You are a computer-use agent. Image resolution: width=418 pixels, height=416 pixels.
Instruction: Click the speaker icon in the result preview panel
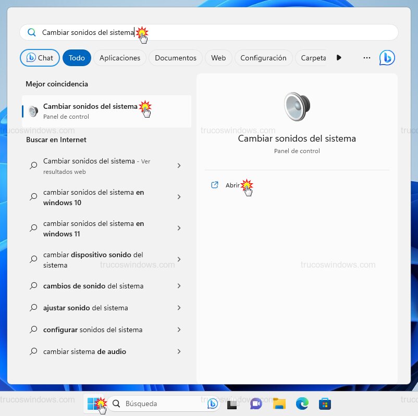tap(297, 106)
